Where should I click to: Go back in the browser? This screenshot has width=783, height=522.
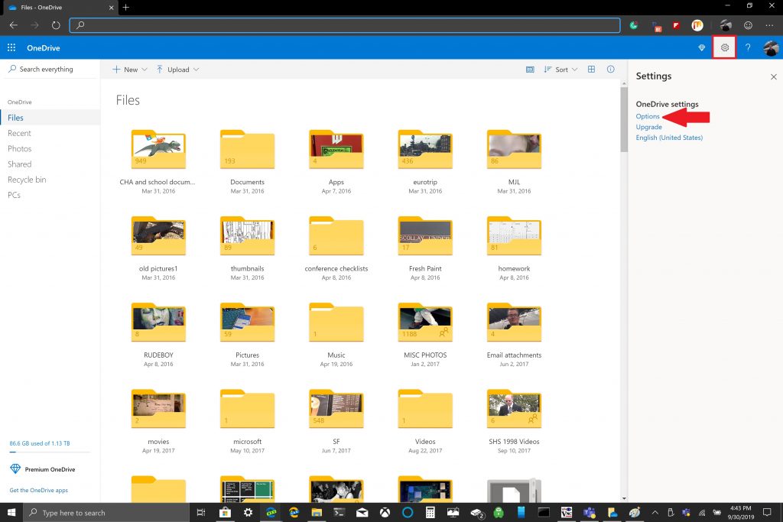click(14, 25)
